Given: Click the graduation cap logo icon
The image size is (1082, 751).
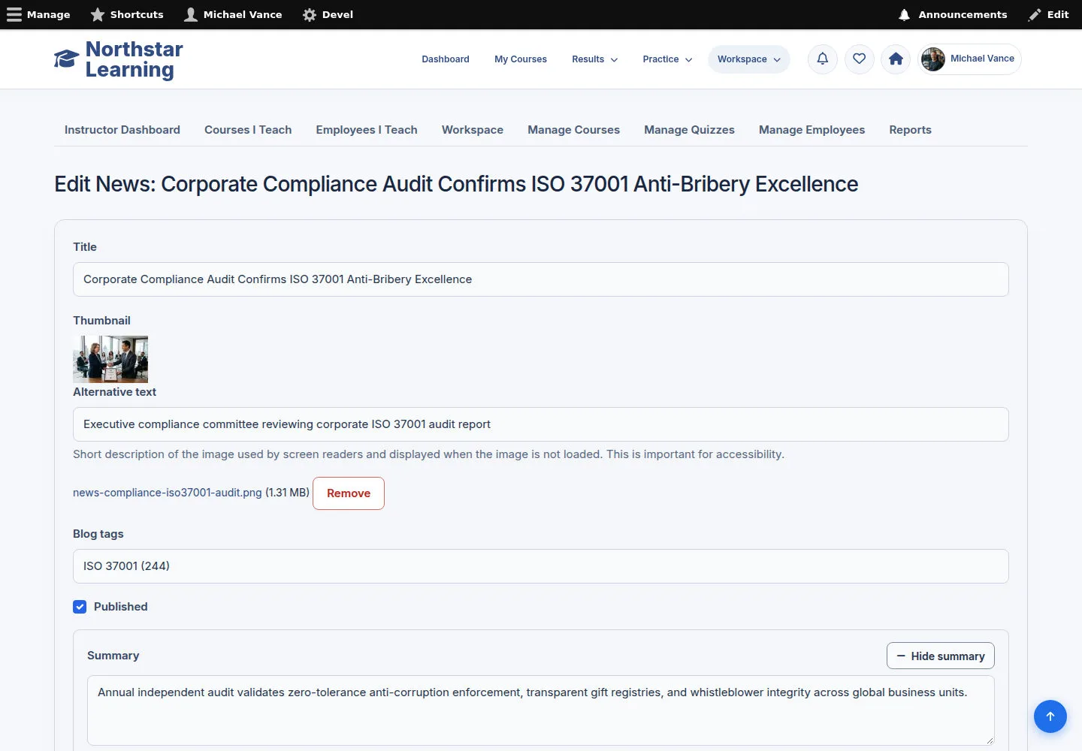Looking at the screenshot, I should [66, 59].
